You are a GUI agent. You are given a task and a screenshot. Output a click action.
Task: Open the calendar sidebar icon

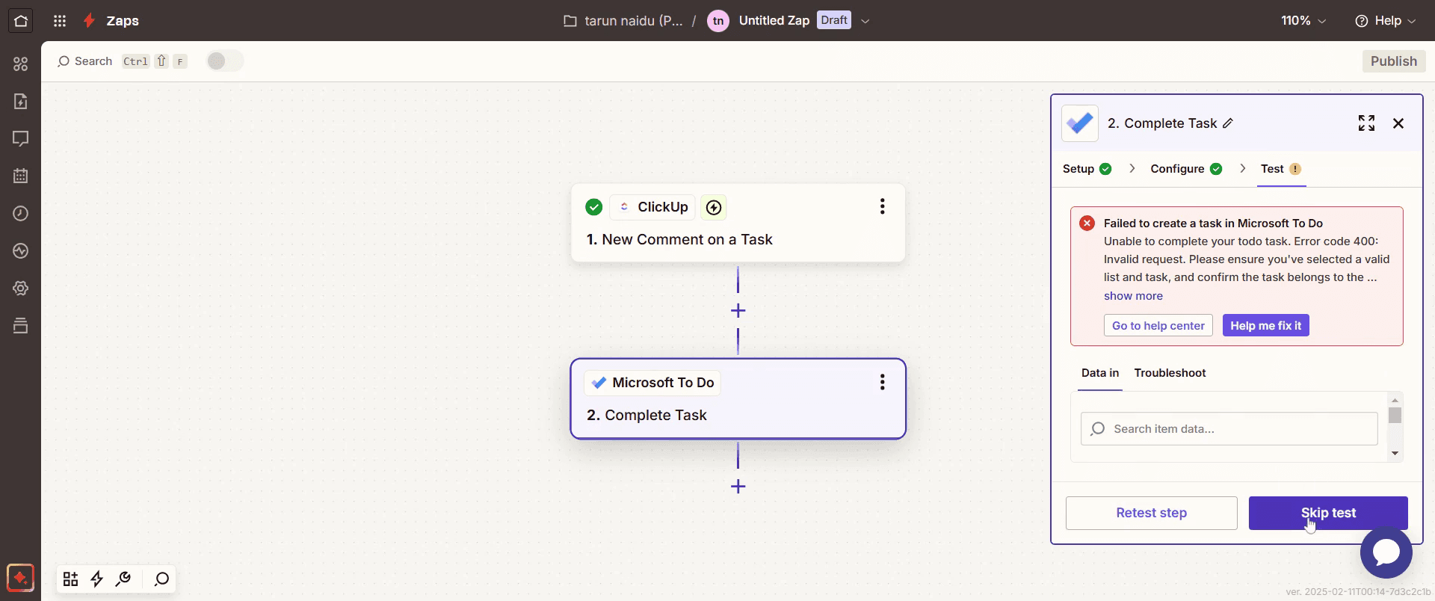(x=21, y=176)
